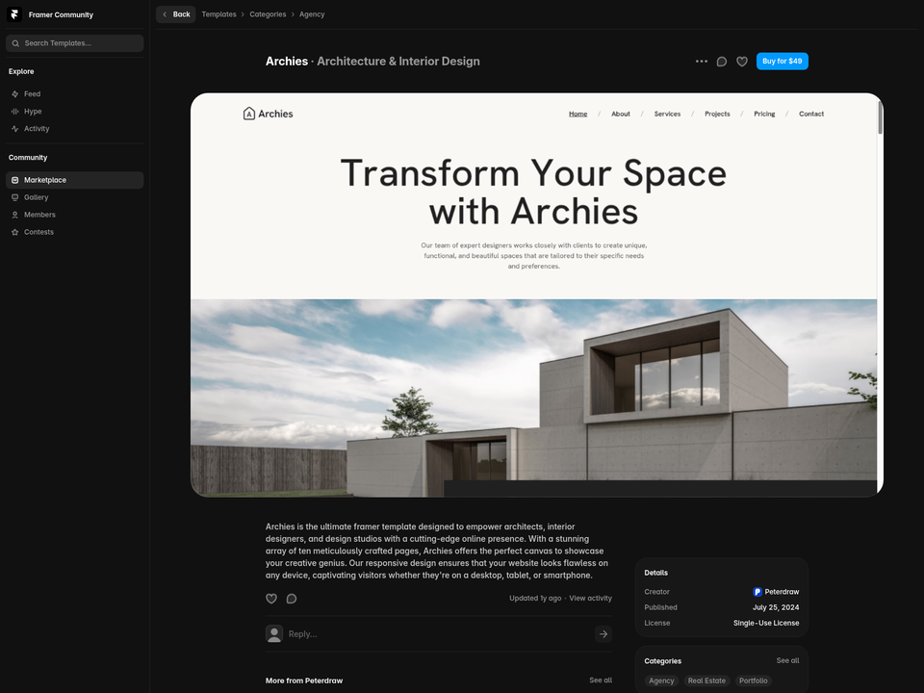Like the template with header heart icon
Image resolution: width=924 pixels, height=693 pixels.
[x=742, y=62]
